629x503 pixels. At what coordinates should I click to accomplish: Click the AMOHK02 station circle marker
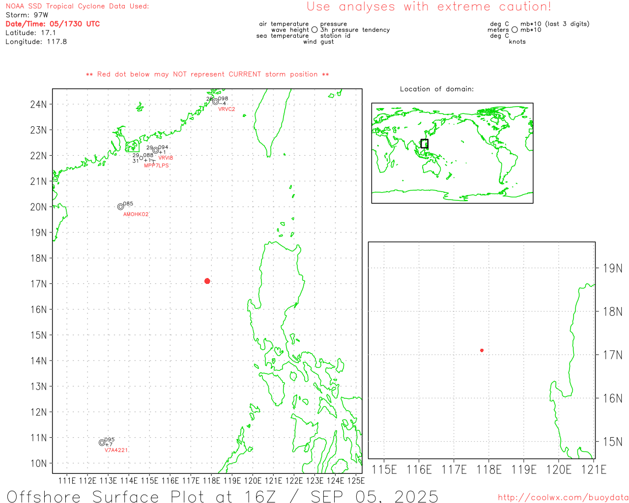(x=120, y=207)
